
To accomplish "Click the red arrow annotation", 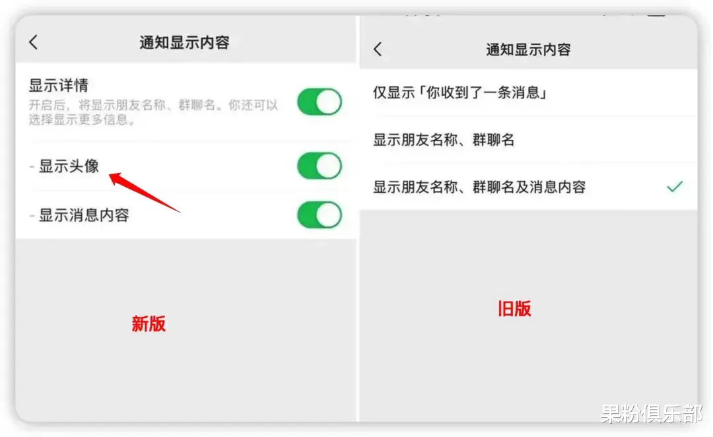I will coord(145,192).
